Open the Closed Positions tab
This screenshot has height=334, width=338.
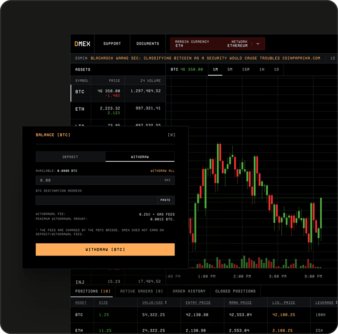click(235, 291)
